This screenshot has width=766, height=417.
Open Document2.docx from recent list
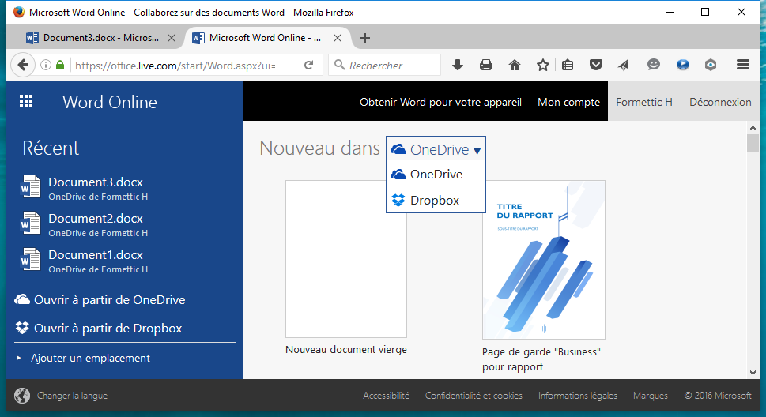tap(96, 218)
